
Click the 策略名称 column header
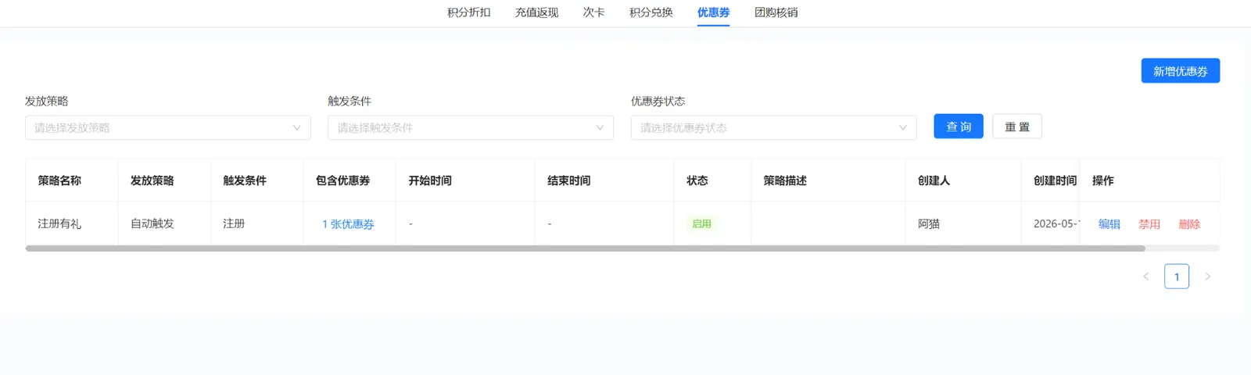coord(72,180)
